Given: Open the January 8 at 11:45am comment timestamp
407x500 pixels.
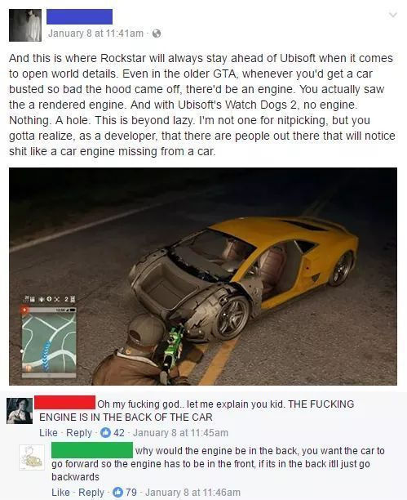Looking at the screenshot, I should point(180,433).
